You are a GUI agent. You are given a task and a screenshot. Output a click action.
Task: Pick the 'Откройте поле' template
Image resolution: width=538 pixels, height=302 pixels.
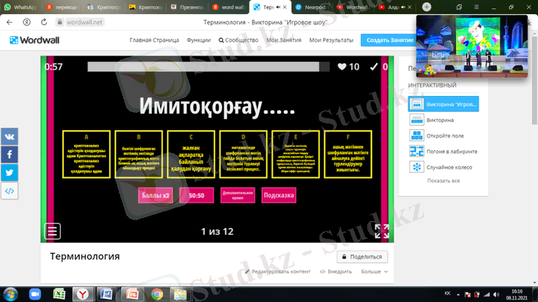pyautogui.click(x=443, y=136)
